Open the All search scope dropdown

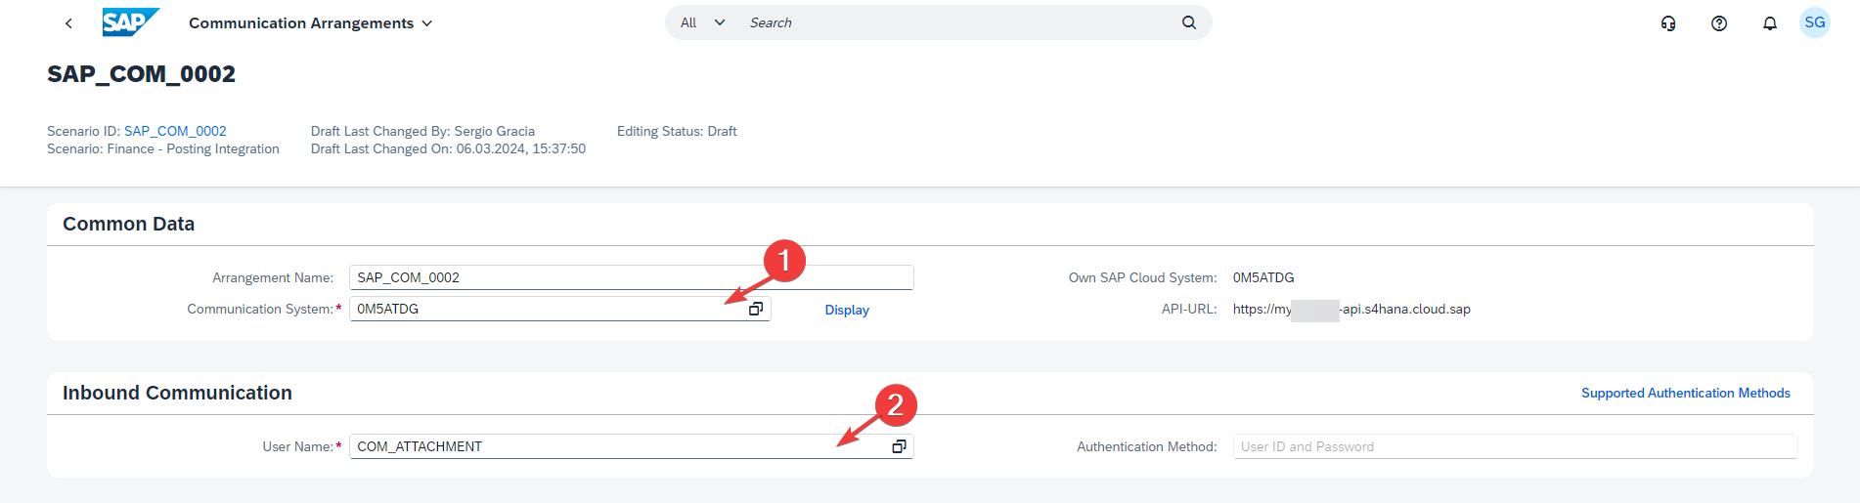pyautogui.click(x=703, y=22)
